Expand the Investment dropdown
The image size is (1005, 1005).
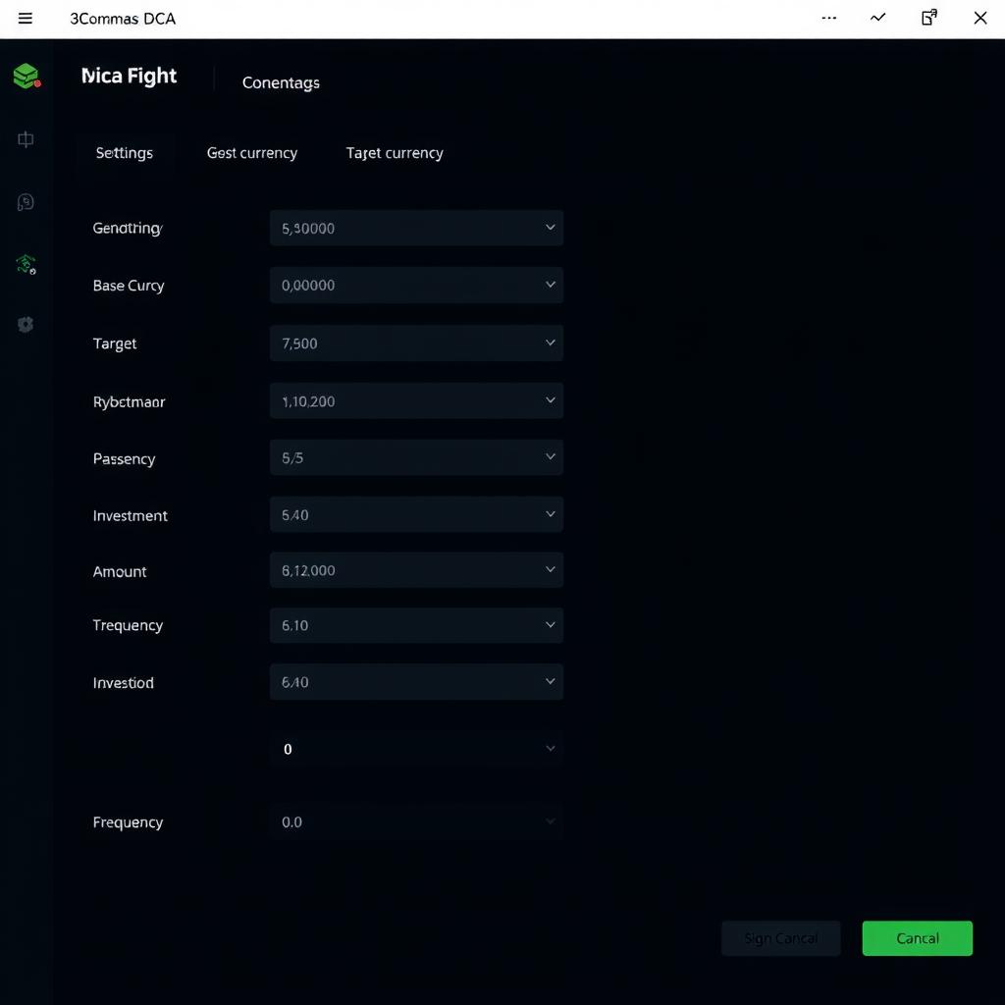coord(416,514)
